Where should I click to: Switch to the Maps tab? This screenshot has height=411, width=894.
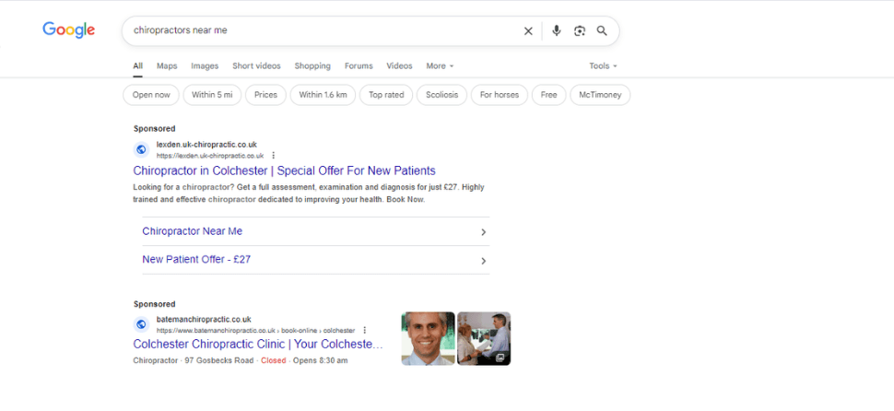pyautogui.click(x=167, y=66)
